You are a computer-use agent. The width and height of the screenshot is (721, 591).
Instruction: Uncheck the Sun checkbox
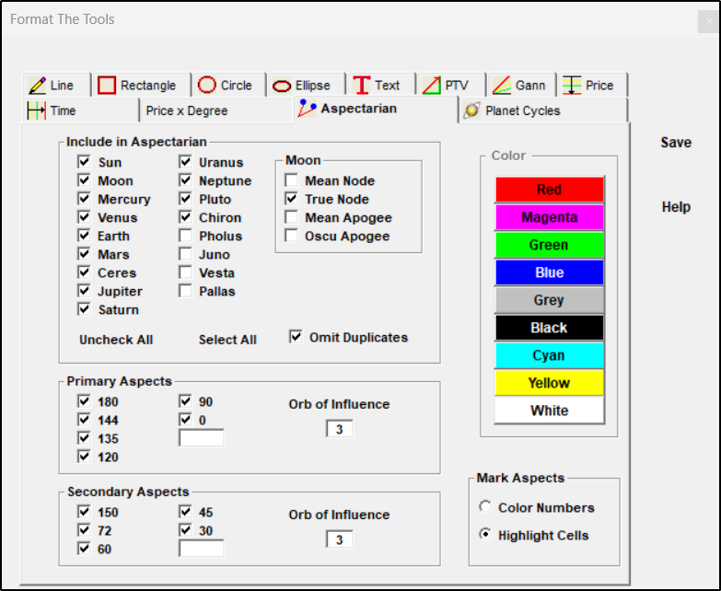point(85,162)
